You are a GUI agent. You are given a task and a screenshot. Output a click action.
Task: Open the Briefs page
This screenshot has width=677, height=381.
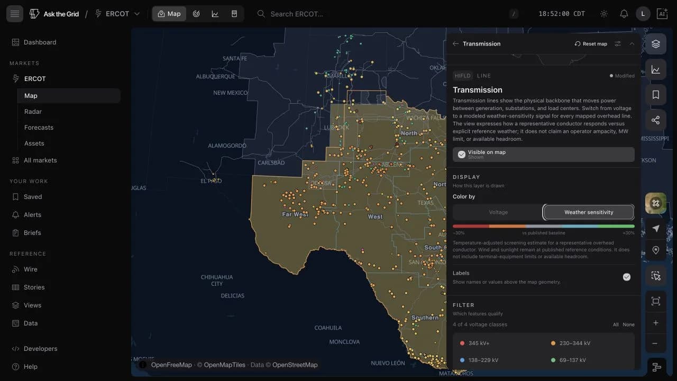coord(65,233)
